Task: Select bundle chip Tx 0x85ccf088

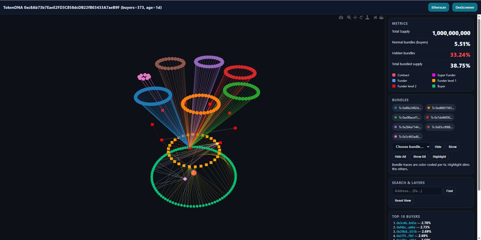Action: tap(441, 127)
